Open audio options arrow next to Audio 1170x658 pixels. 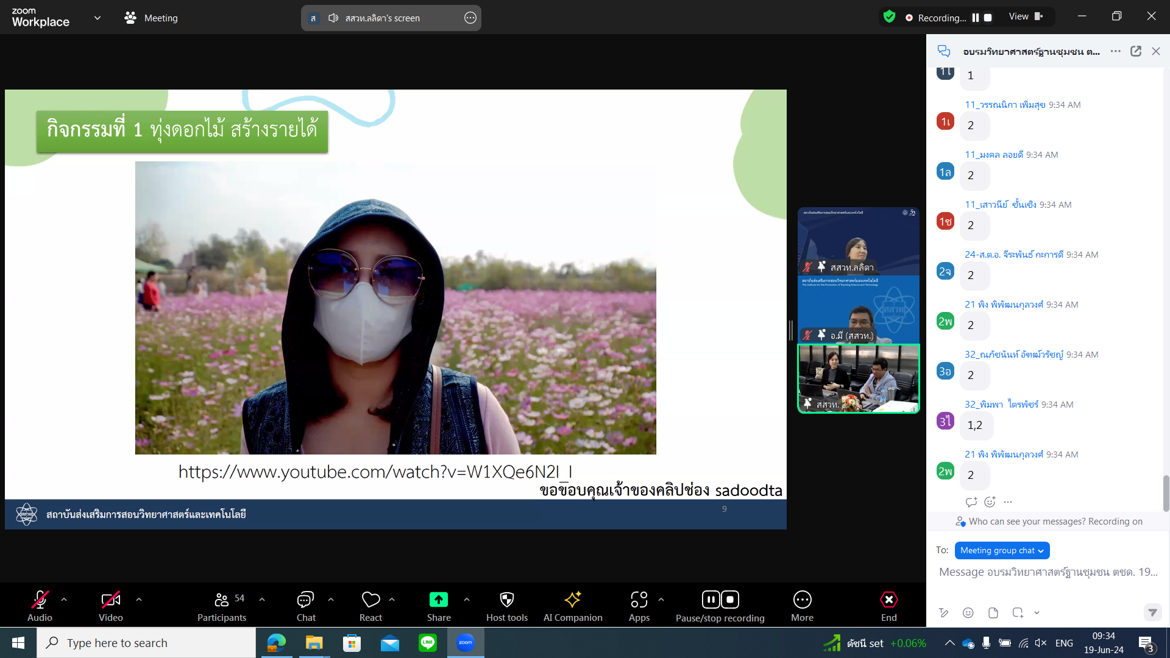(64, 600)
